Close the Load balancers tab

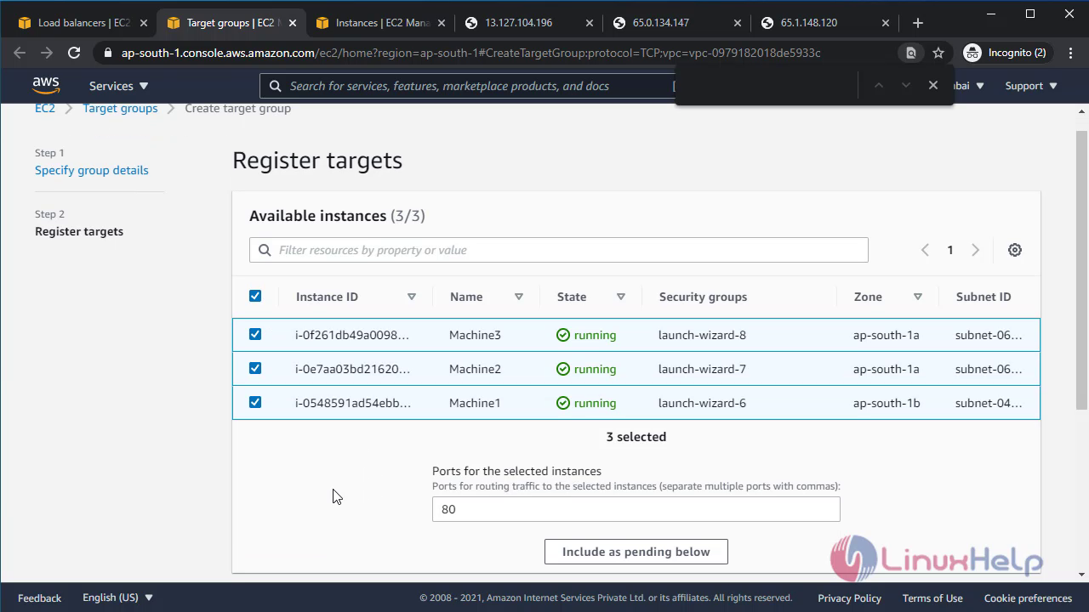pos(145,23)
